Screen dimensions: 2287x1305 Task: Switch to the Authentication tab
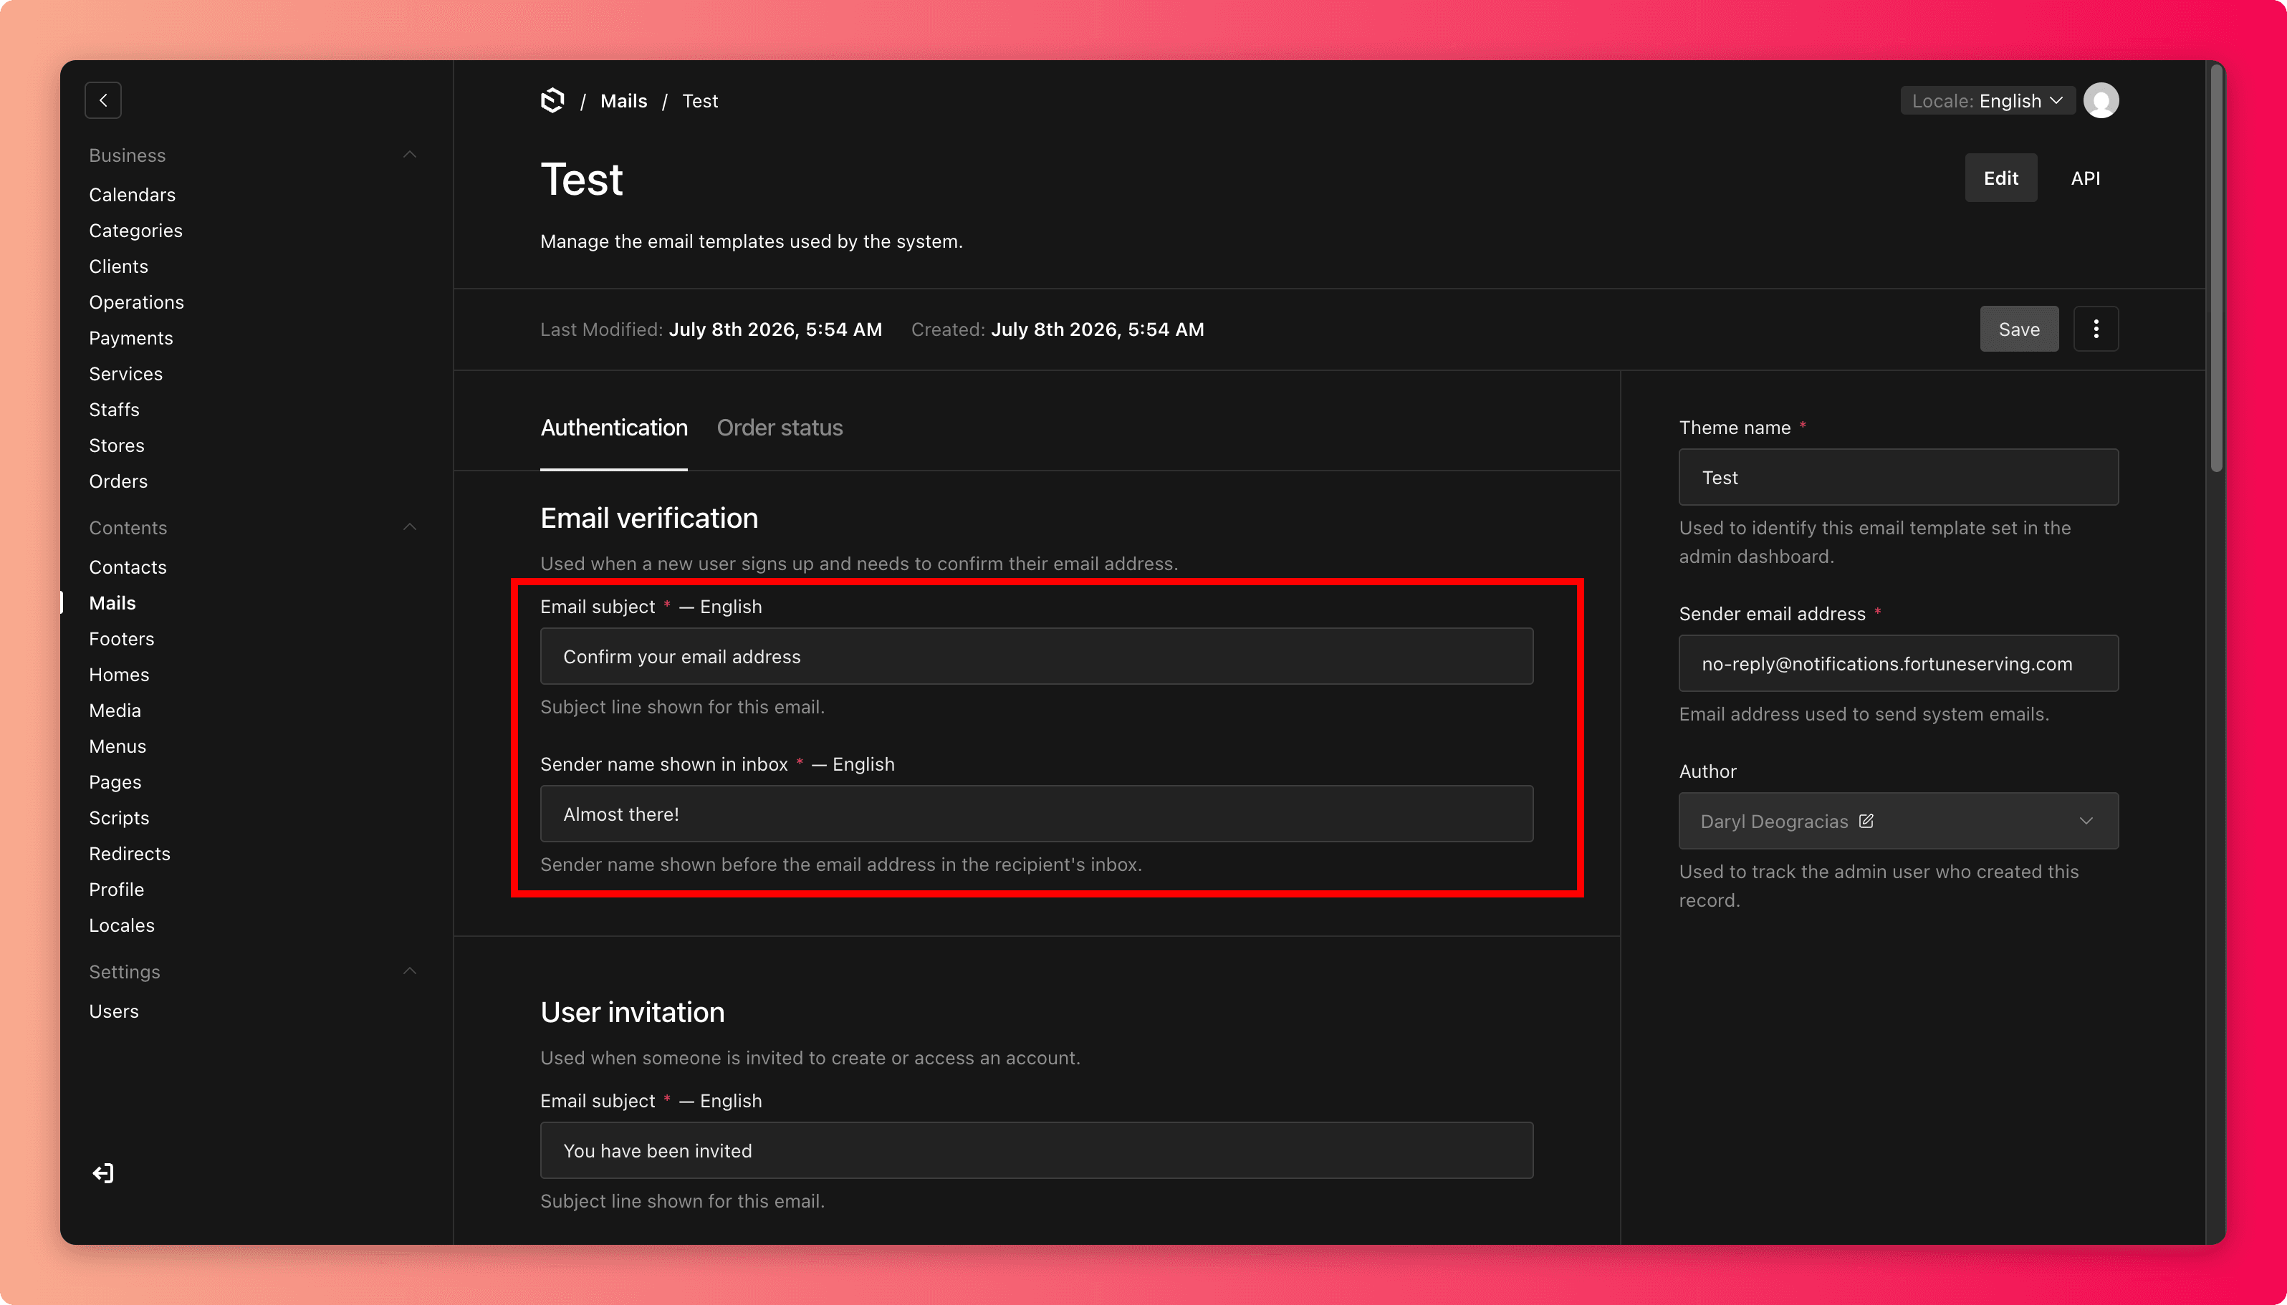click(614, 428)
